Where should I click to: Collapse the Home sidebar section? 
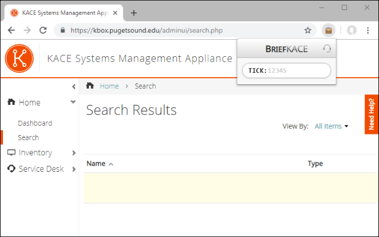(x=73, y=102)
